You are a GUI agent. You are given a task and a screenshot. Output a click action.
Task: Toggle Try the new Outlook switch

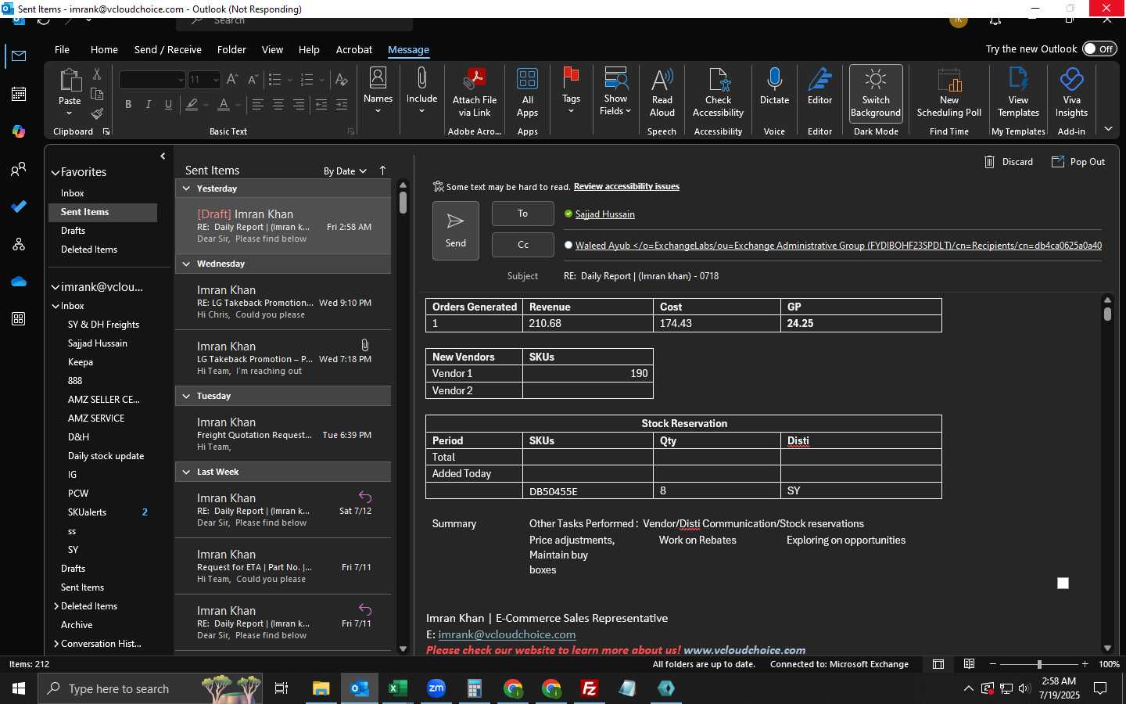point(1099,48)
